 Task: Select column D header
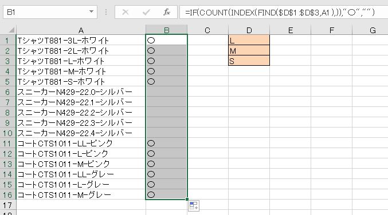[x=249, y=30]
